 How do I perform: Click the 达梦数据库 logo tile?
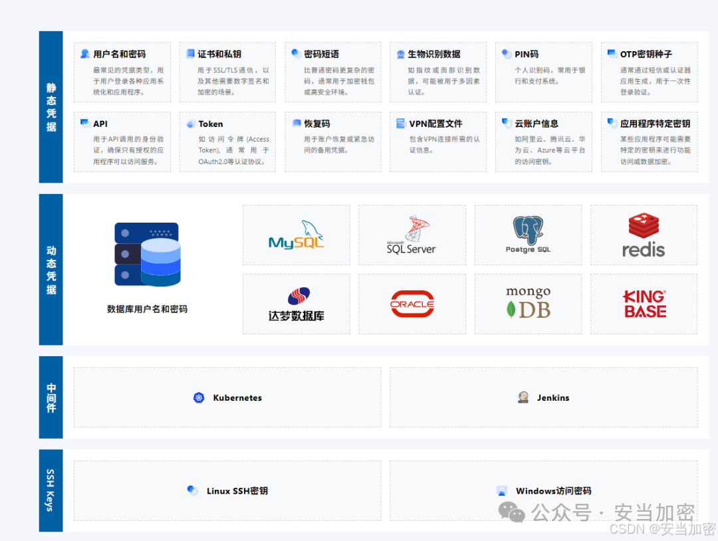pos(296,304)
